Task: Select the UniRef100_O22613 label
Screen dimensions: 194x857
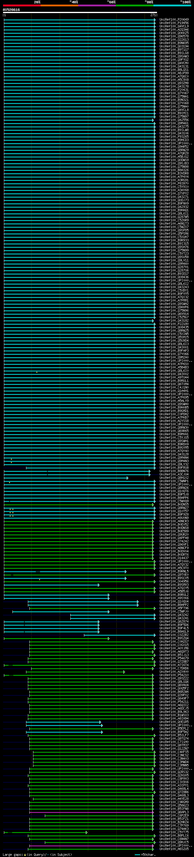Action: [x=174, y=40]
